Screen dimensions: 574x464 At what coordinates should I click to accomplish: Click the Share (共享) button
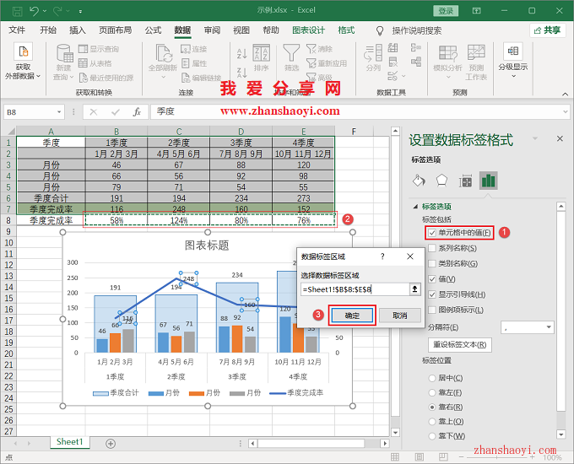[x=548, y=30]
